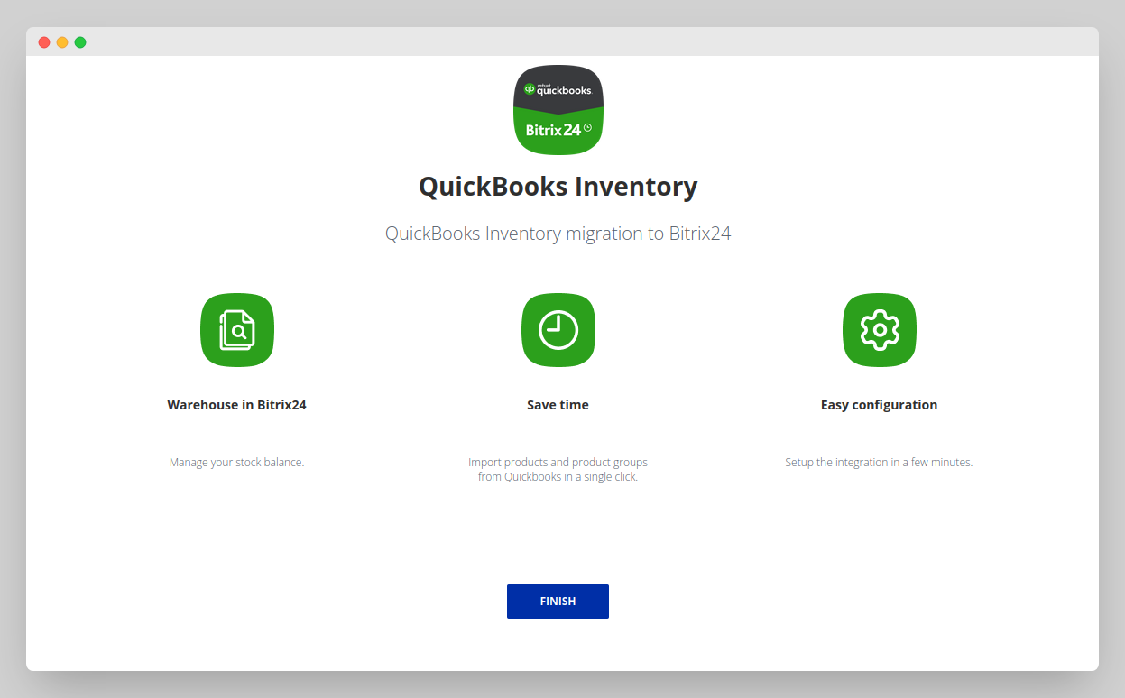
Task: Minimize the window using the yellow button
Action: pos(62,42)
